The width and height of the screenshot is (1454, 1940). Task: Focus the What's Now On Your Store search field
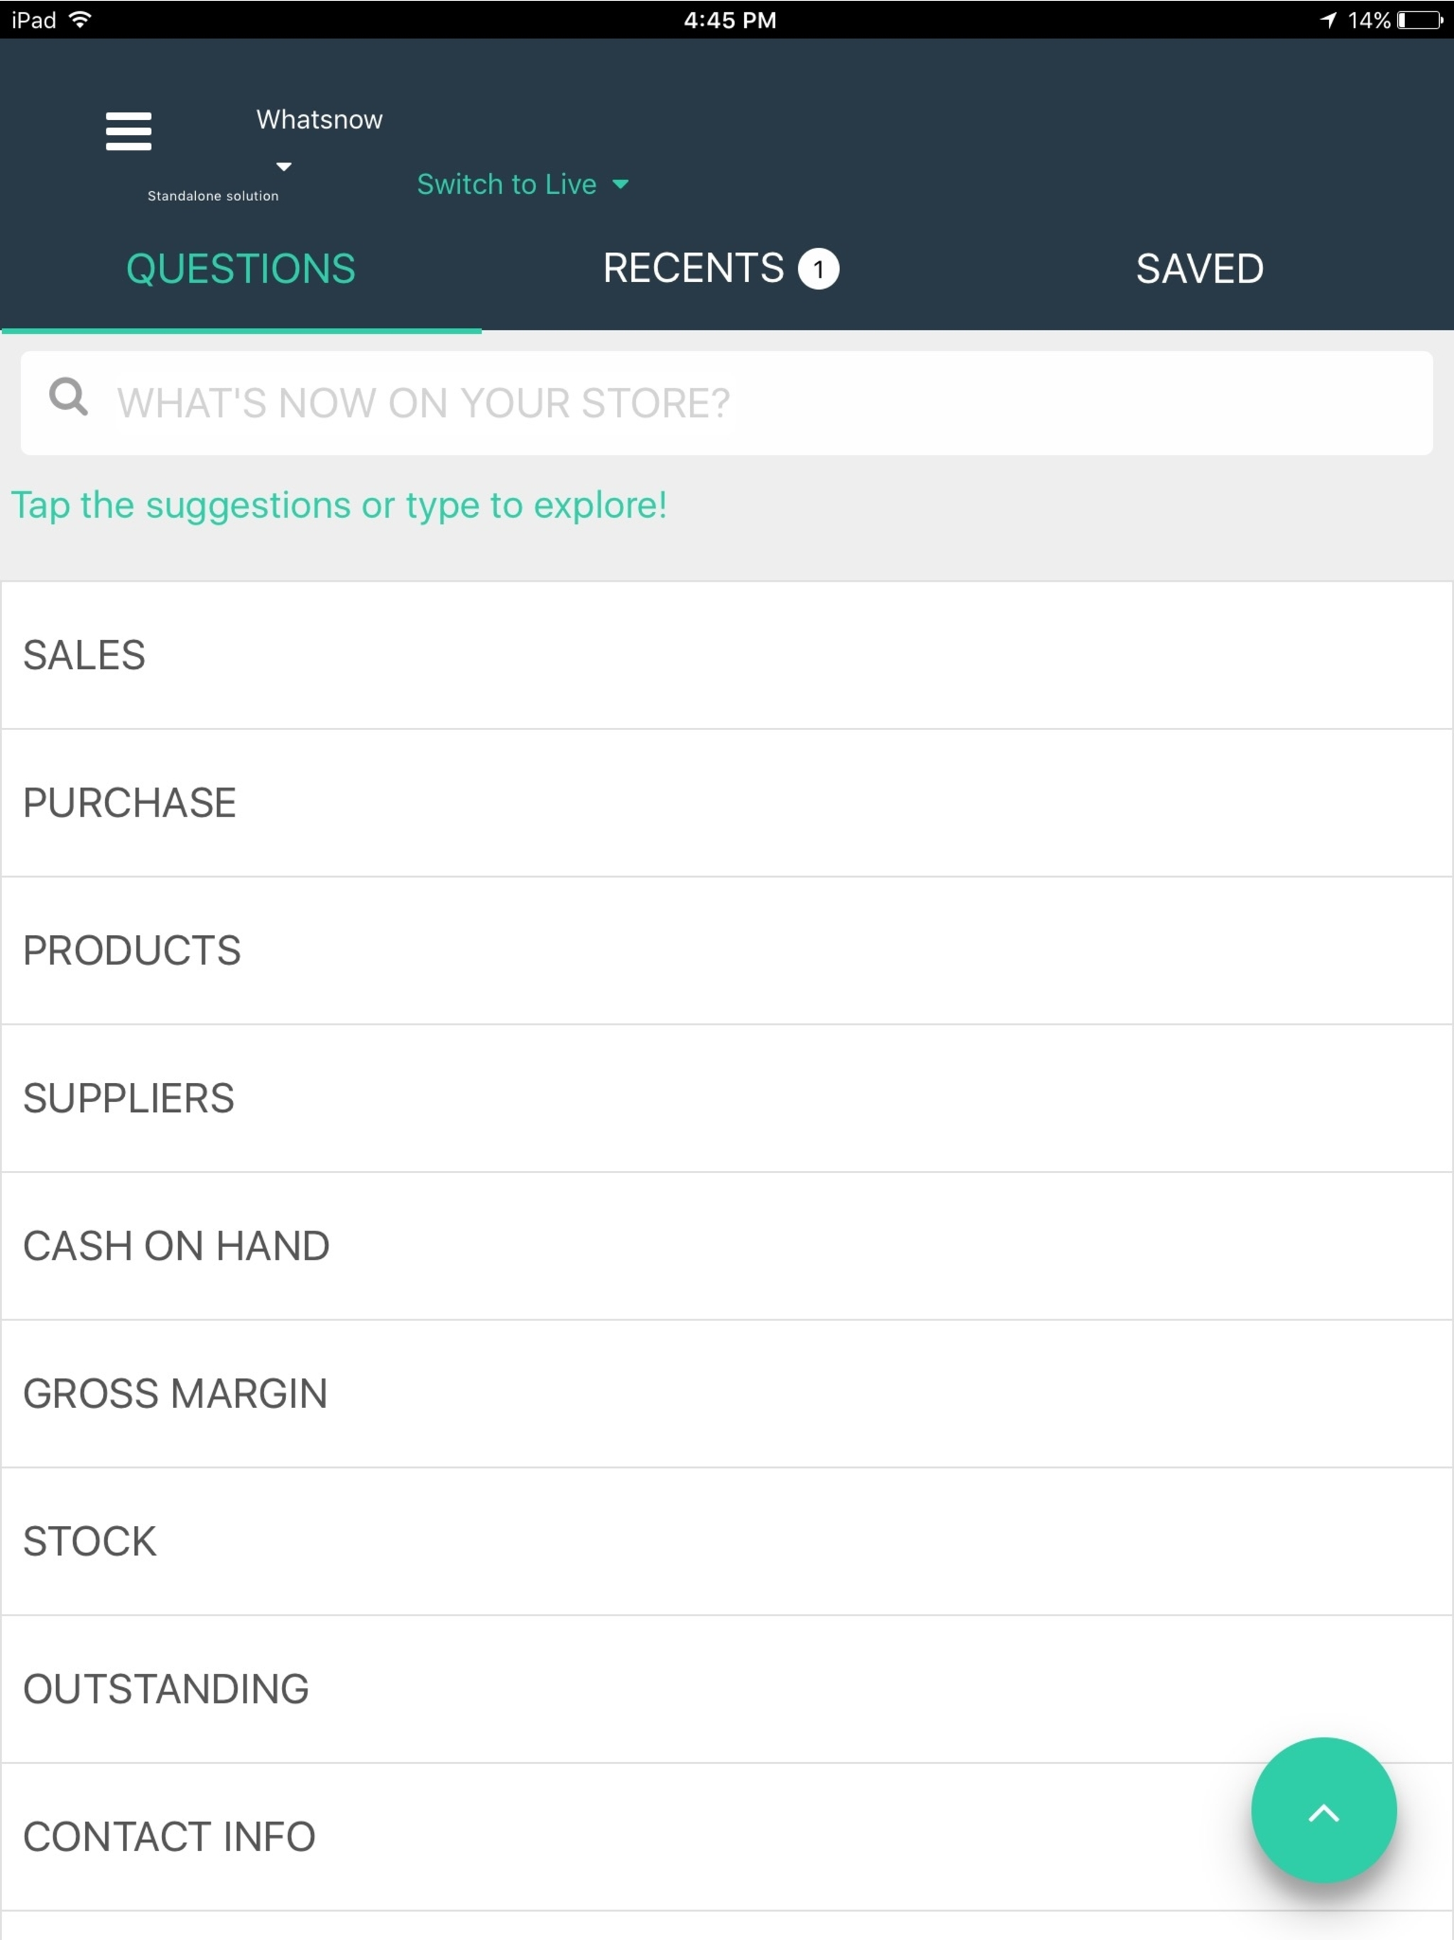coord(726,403)
